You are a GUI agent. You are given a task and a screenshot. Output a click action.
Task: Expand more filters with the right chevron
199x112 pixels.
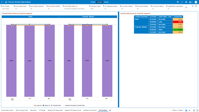[x=186, y=7]
